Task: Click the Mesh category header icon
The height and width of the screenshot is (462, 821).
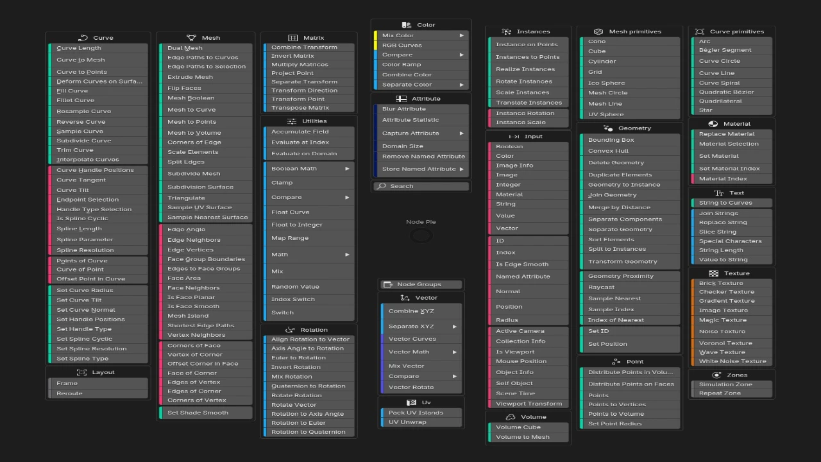Action: pyautogui.click(x=191, y=38)
